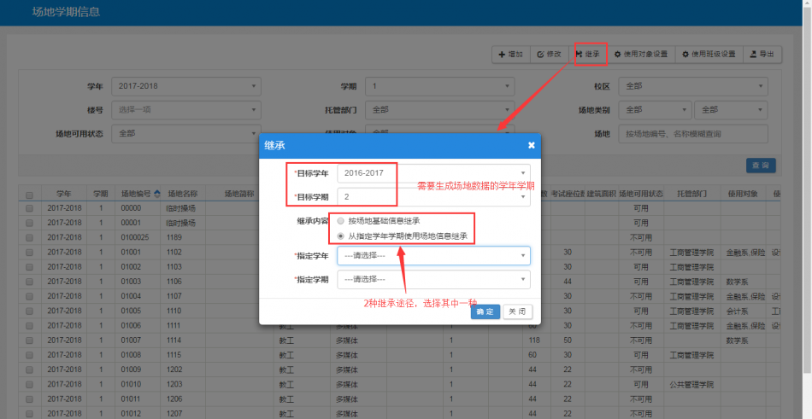Select 从指定学年学期使用场地信息继承 radio option
Viewport: 812px width, 419px height.
[x=341, y=236]
